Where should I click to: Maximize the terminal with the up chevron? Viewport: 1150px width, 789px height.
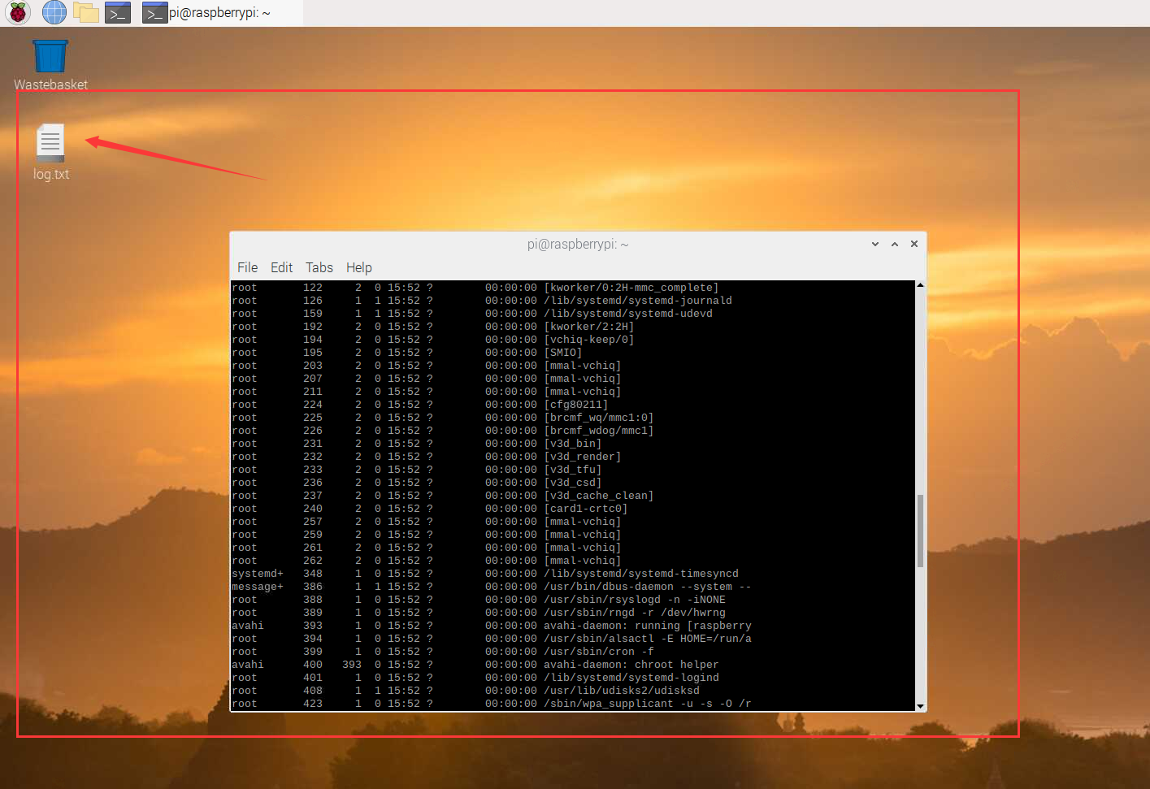[895, 244]
